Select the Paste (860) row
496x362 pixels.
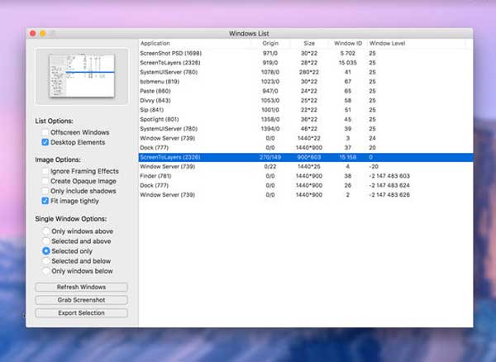point(306,91)
